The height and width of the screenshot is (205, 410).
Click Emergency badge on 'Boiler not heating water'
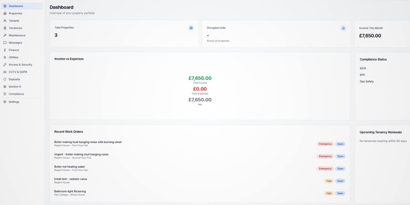(325, 169)
